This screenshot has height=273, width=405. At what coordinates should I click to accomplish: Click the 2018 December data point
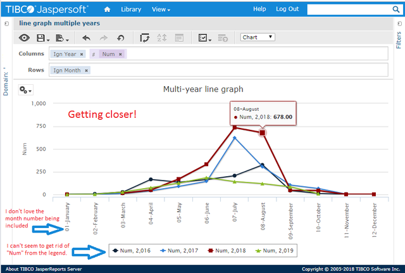pos(374,194)
